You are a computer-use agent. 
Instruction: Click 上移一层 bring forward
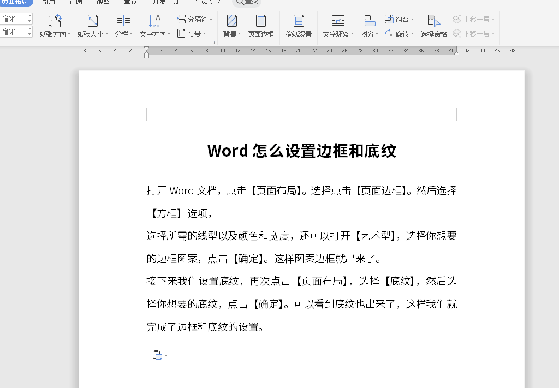tap(473, 19)
